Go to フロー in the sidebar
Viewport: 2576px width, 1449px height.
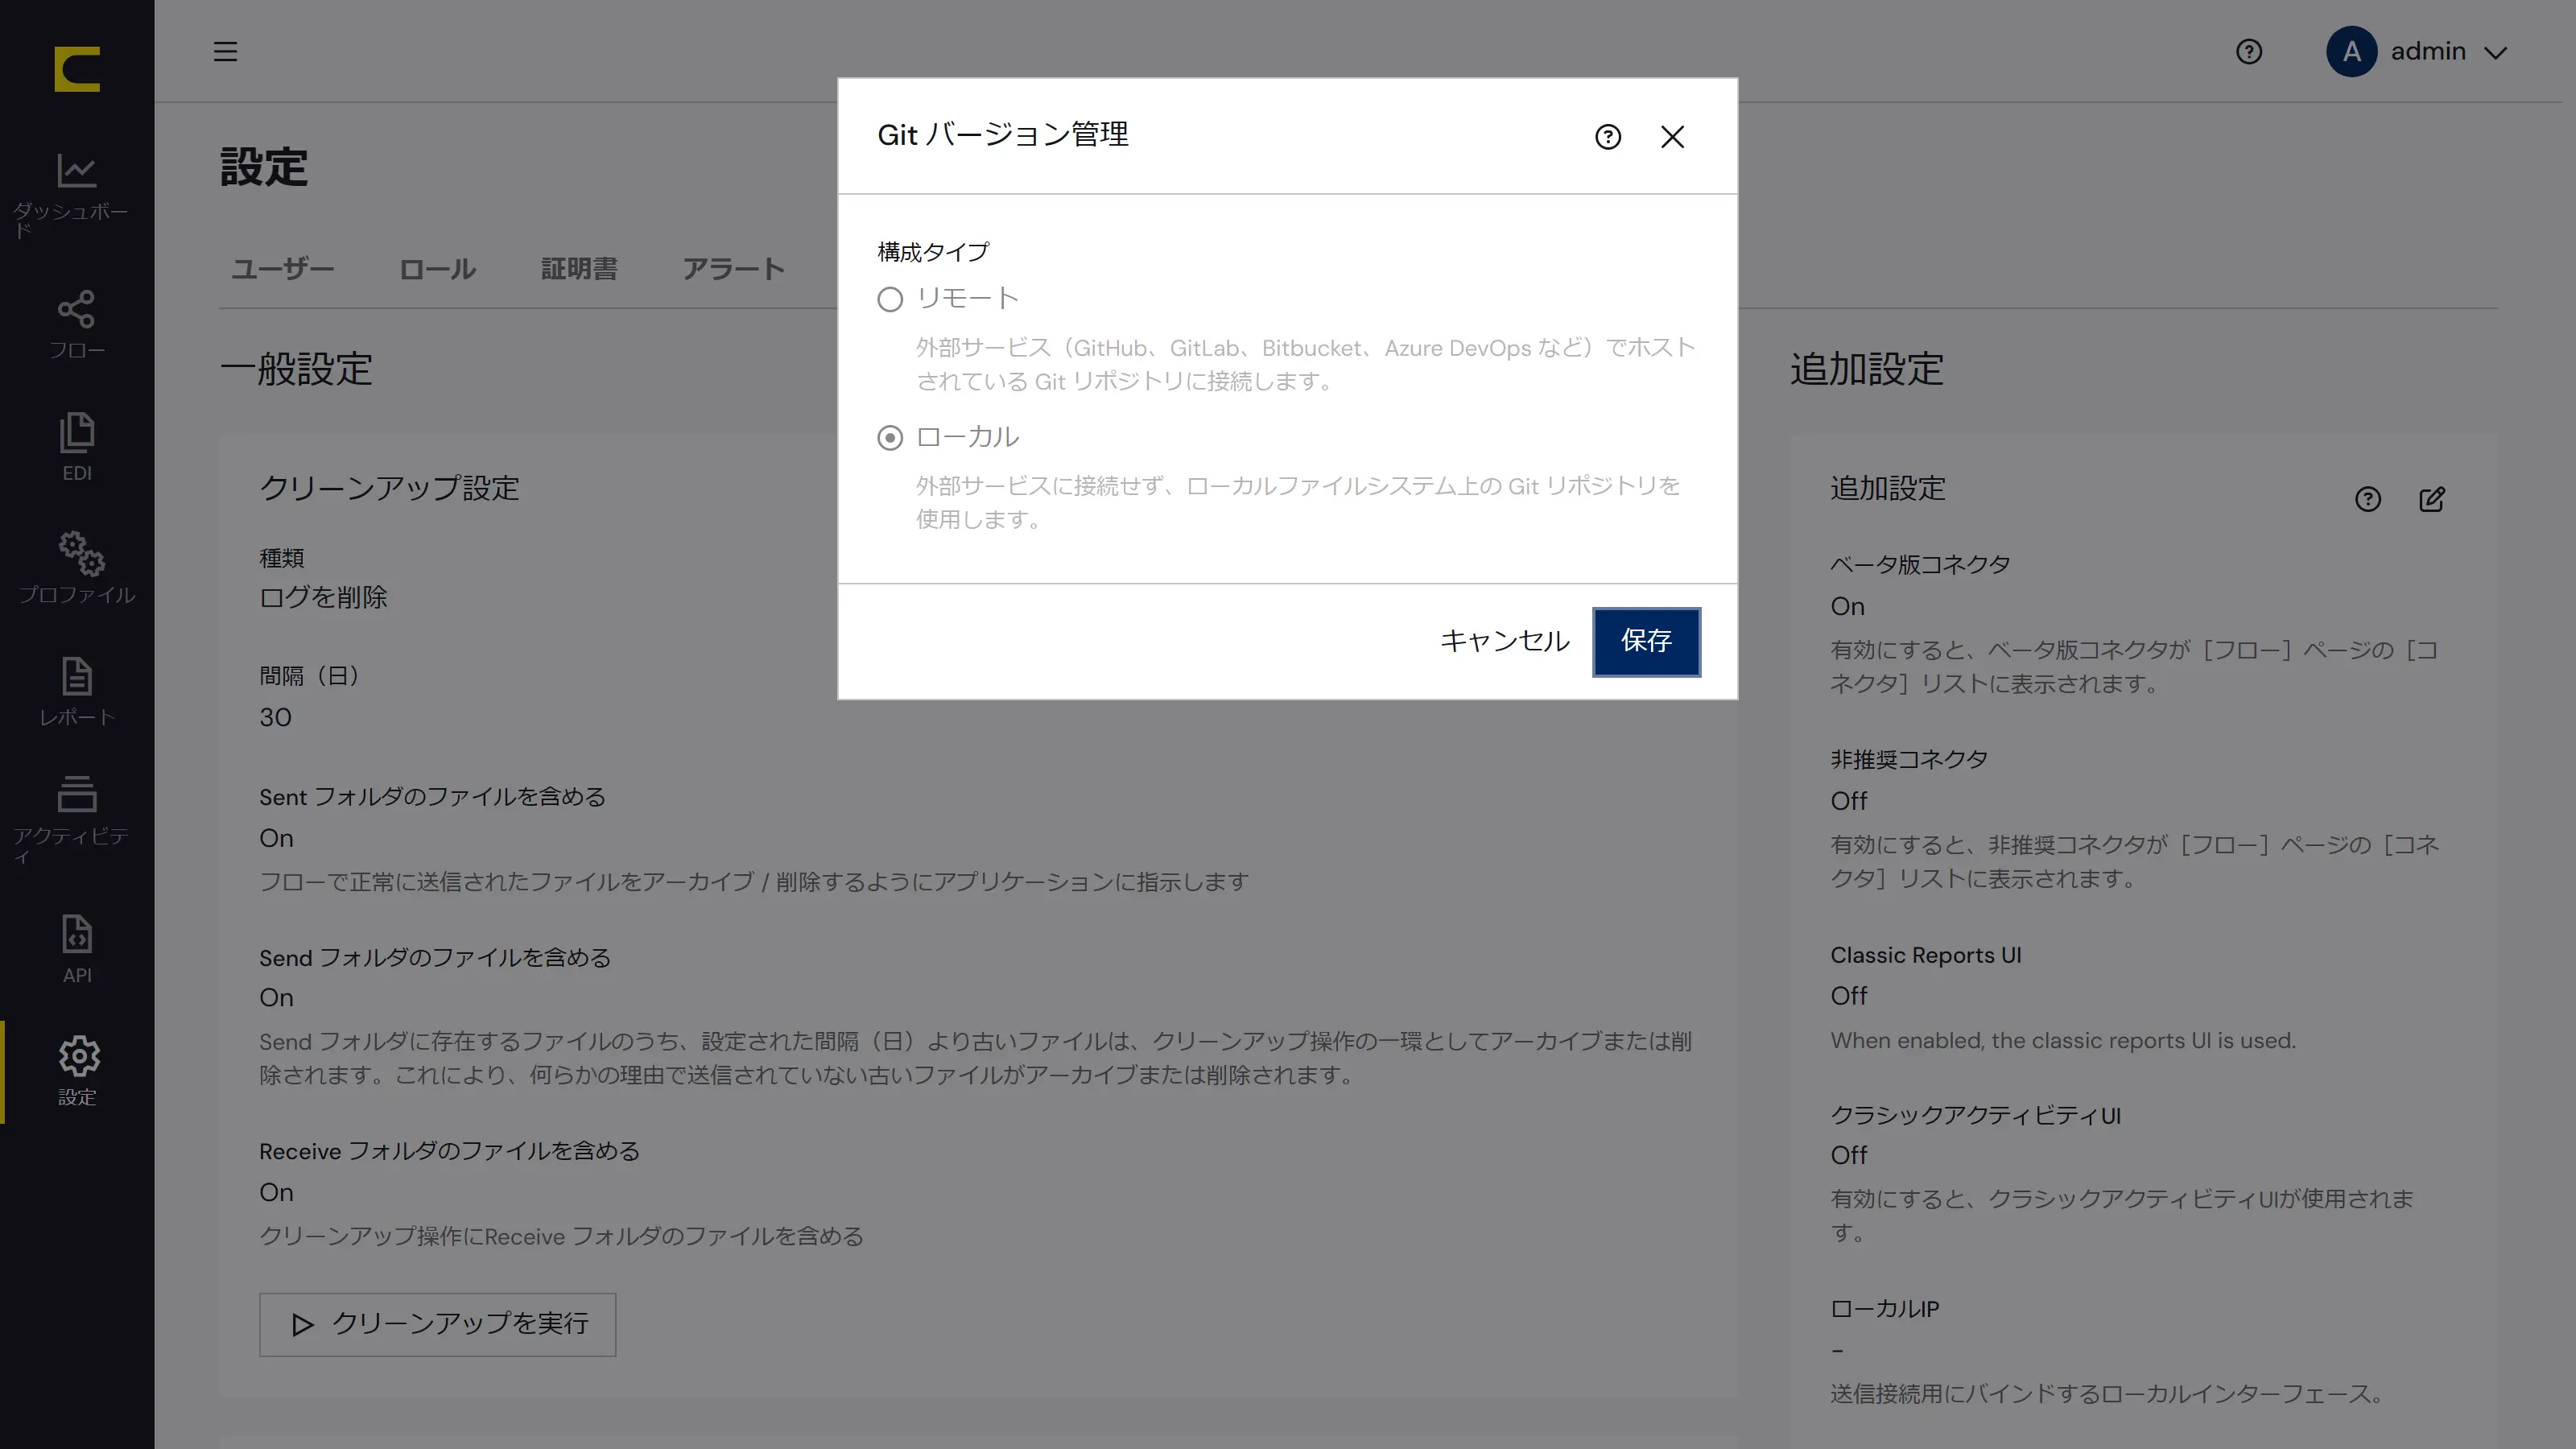(76, 324)
